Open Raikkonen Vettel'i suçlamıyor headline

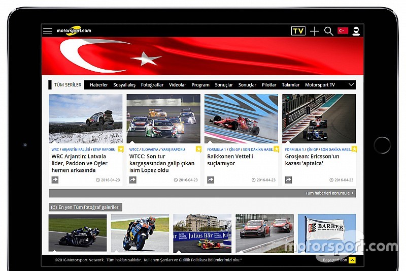[x=230, y=160]
